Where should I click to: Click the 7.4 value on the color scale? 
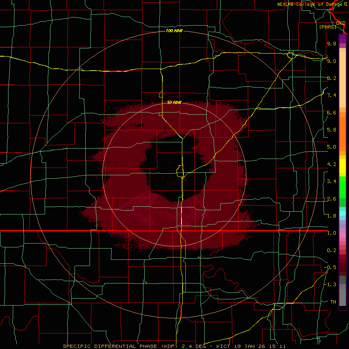332,95
